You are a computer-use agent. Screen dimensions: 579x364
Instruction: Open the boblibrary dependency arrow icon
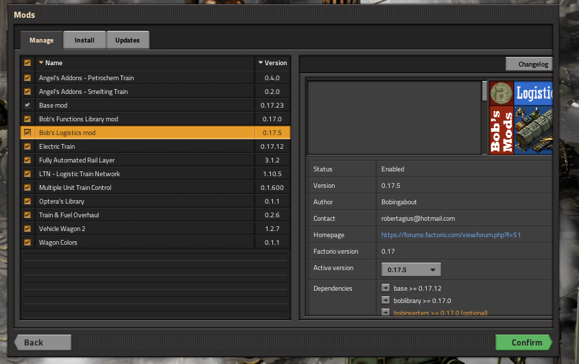(x=386, y=300)
